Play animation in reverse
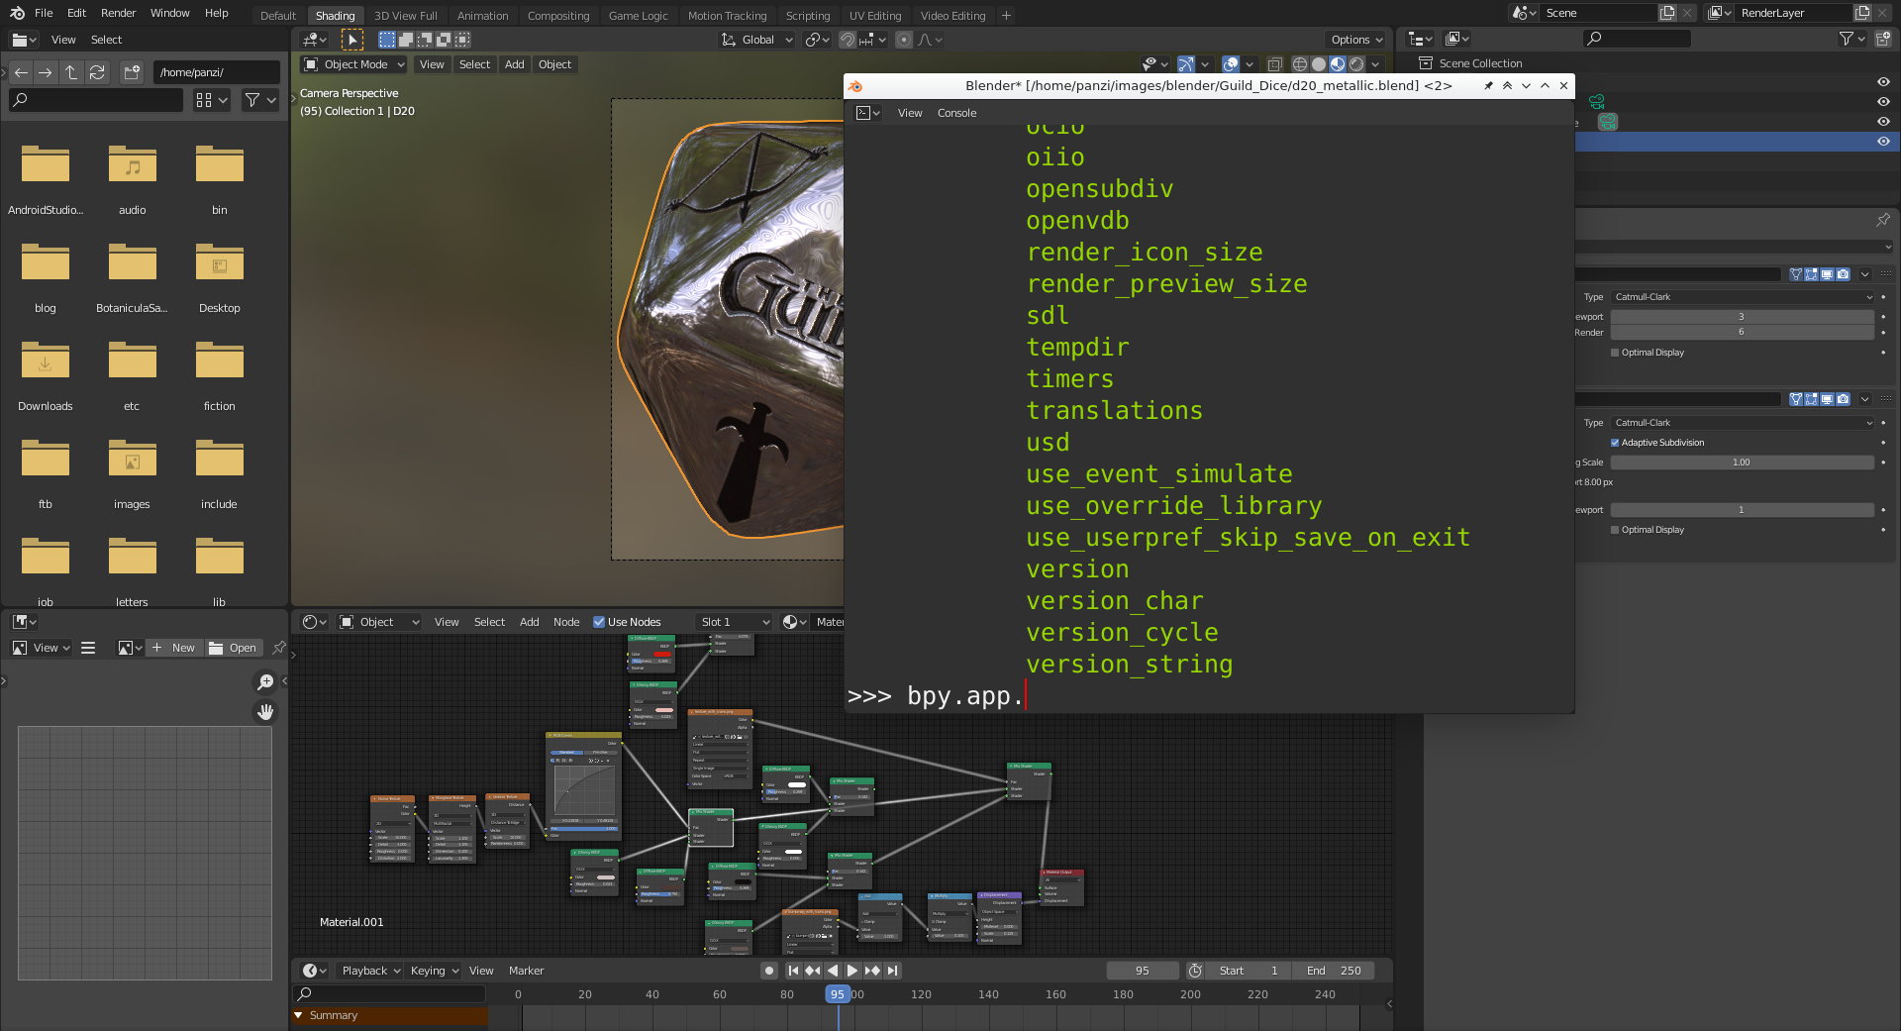Viewport: 1901px width, 1031px height. point(833,971)
